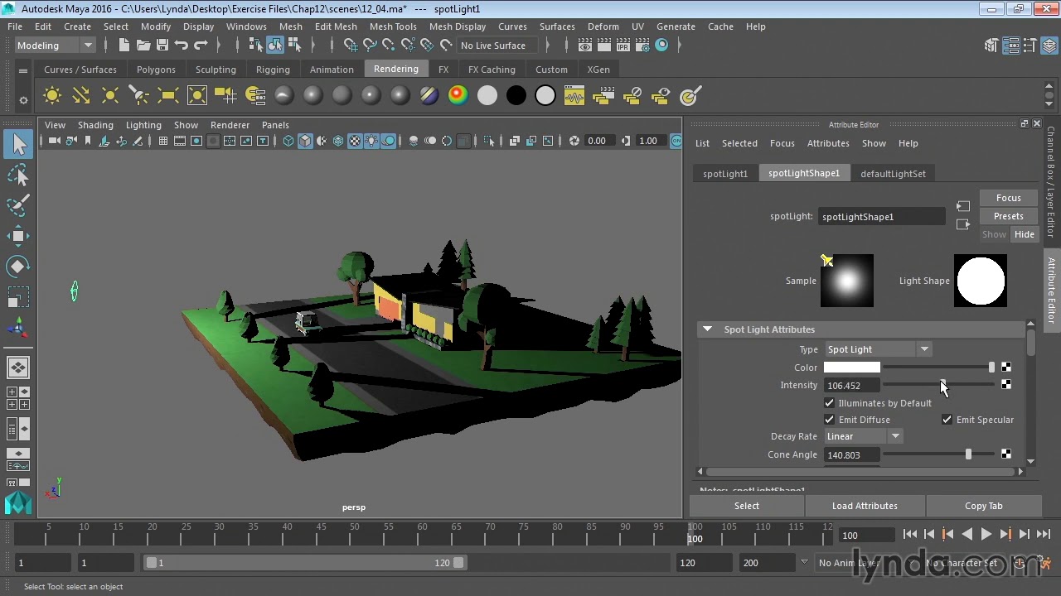Click the white Color swatch
The width and height of the screenshot is (1061, 596).
(852, 368)
